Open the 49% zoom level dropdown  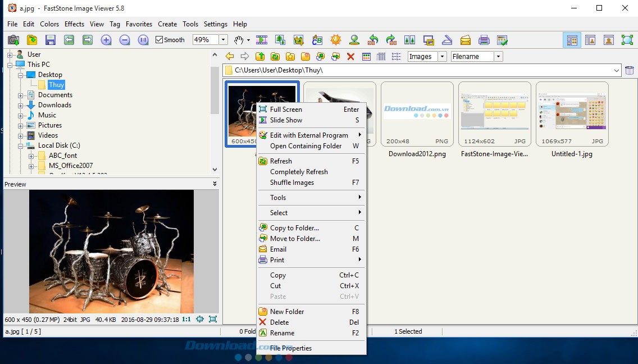223,40
